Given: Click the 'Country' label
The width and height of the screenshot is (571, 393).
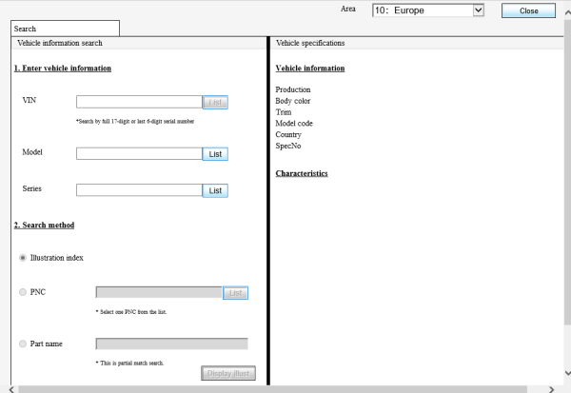Looking at the screenshot, I should tap(288, 135).
